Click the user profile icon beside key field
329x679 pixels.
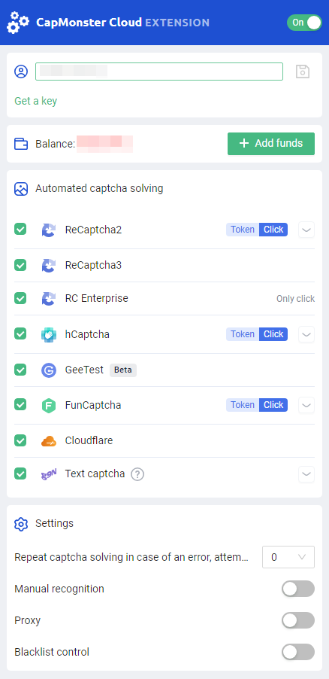click(x=21, y=72)
